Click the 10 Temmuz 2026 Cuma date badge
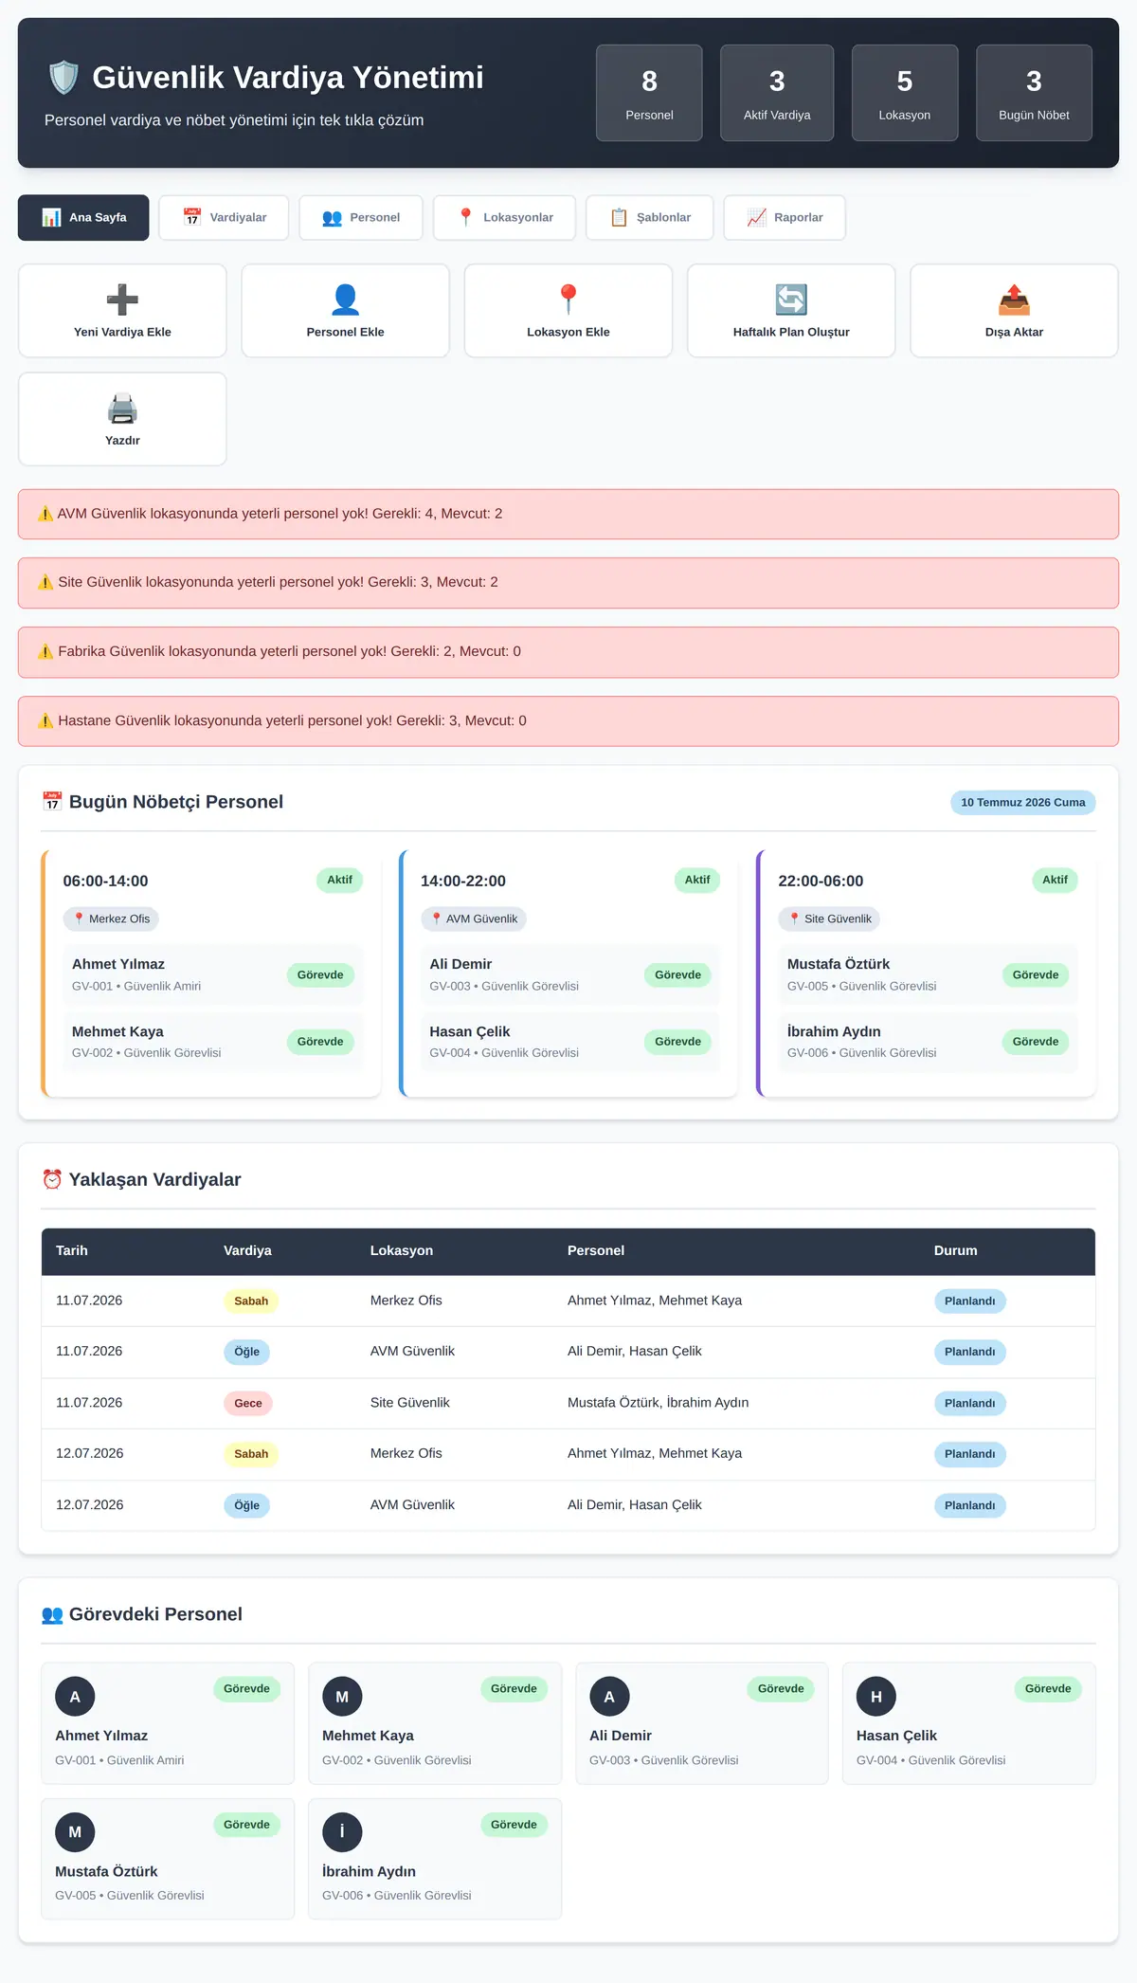 (x=1023, y=802)
